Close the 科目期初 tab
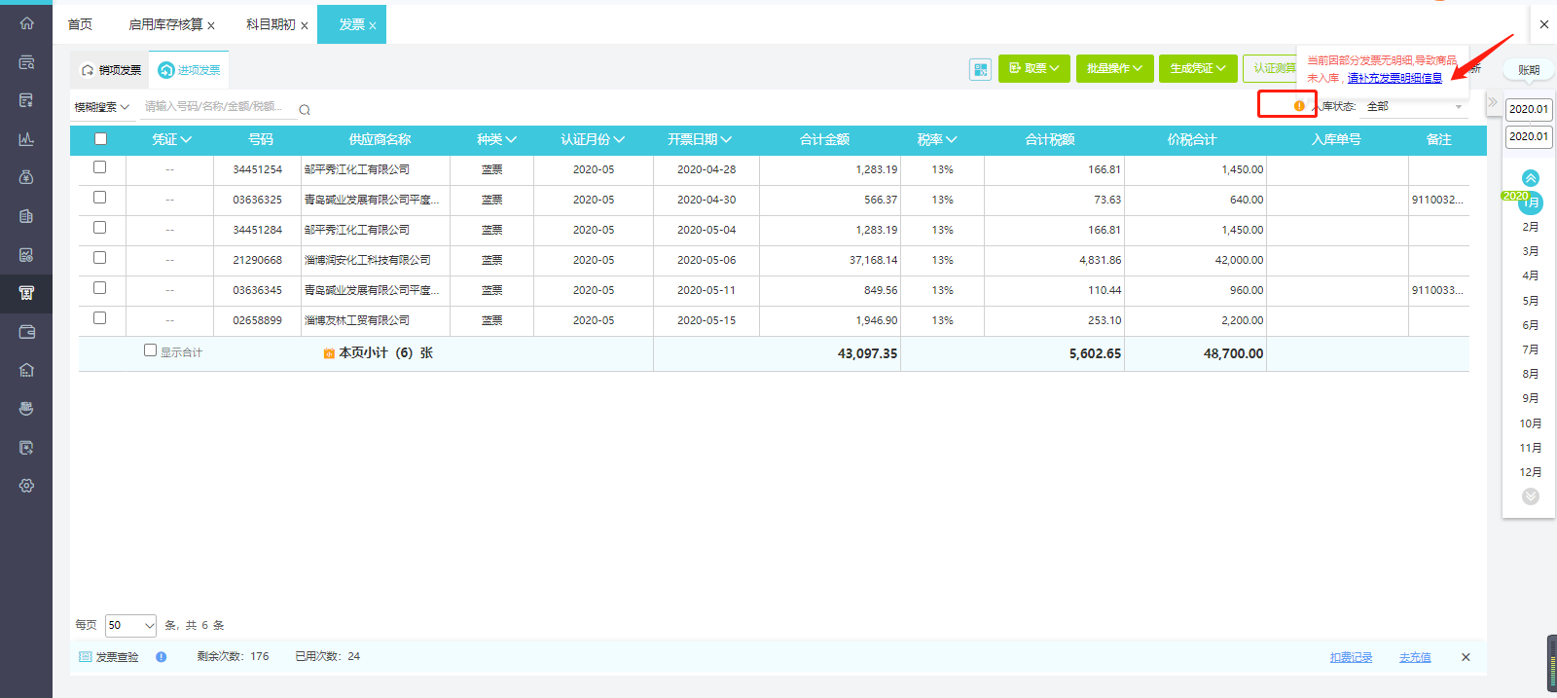Viewport: 1557px width, 698px height. 305,26
